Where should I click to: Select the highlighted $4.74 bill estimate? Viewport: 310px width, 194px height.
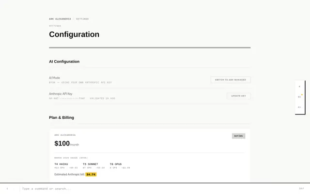[91, 175]
